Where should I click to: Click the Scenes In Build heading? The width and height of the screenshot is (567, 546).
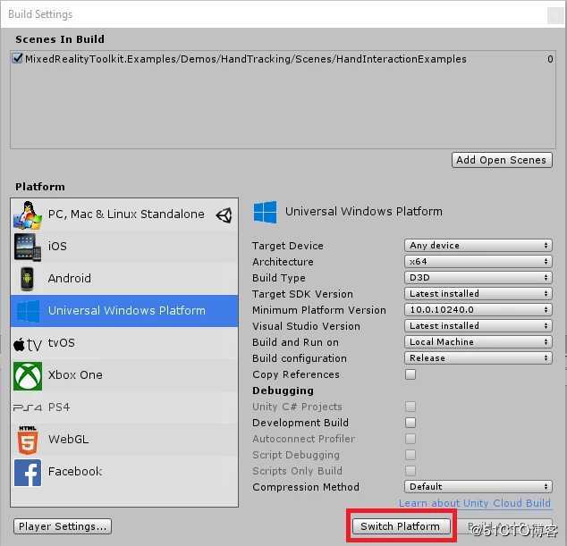60,39
